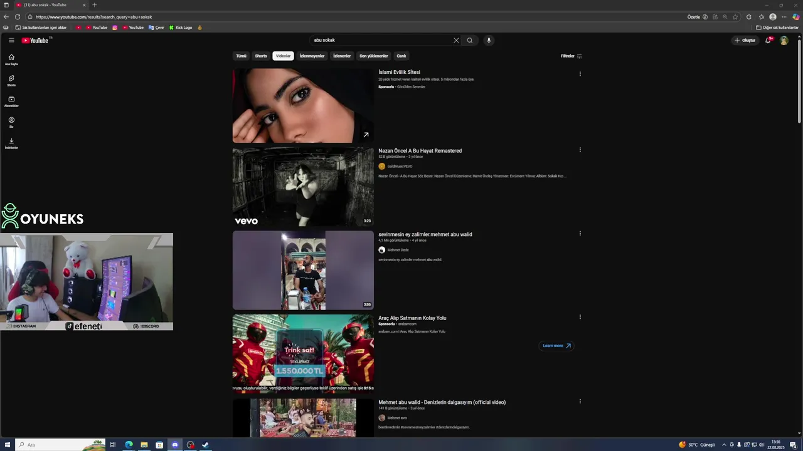Open the İslami Evlilik Sitesi ad thumbnail
The width and height of the screenshot is (803, 451).
click(303, 105)
